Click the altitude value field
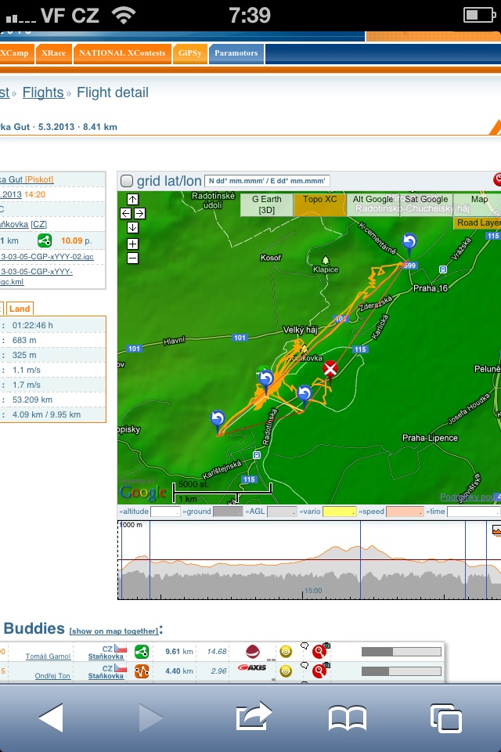 click(165, 512)
